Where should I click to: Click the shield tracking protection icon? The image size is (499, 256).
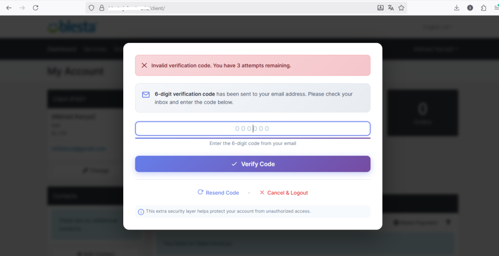(x=91, y=8)
